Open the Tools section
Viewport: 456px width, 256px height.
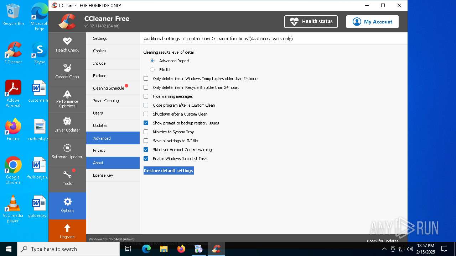(67, 179)
